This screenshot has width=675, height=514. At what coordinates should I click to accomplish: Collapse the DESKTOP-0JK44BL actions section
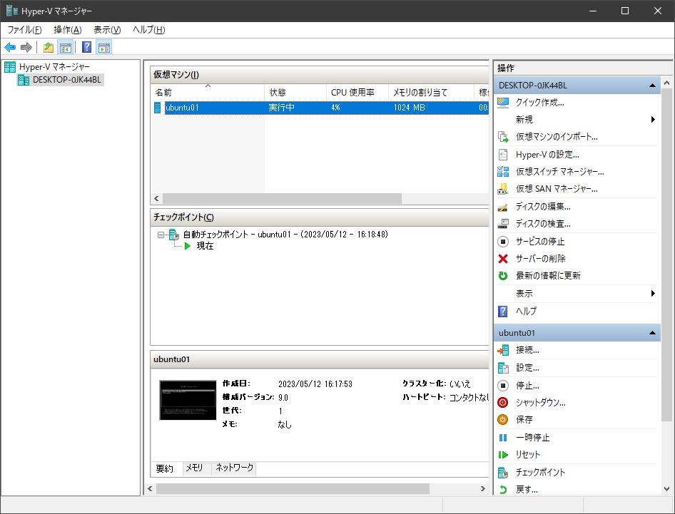tap(652, 85)
